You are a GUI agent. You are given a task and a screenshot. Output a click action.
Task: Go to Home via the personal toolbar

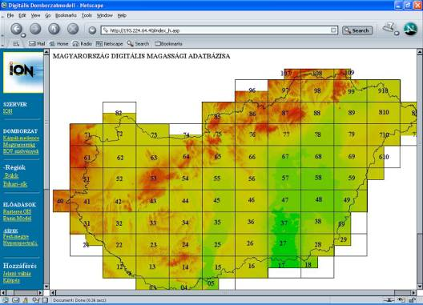(x=58, y=43)
